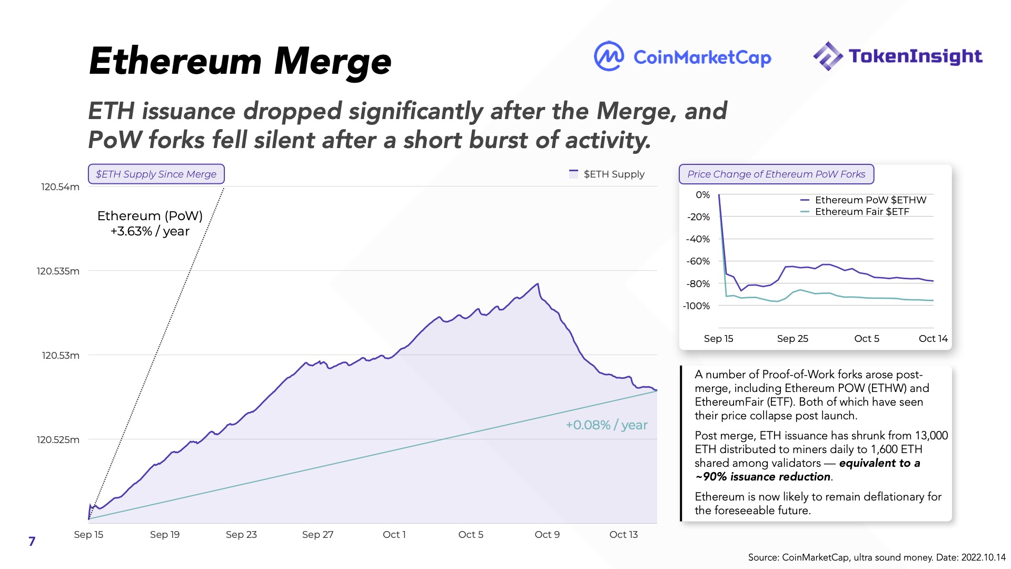Screen dimensions: 1011x569
Task: Click the Ethereum Merge slide title
Action: (240, 62)
